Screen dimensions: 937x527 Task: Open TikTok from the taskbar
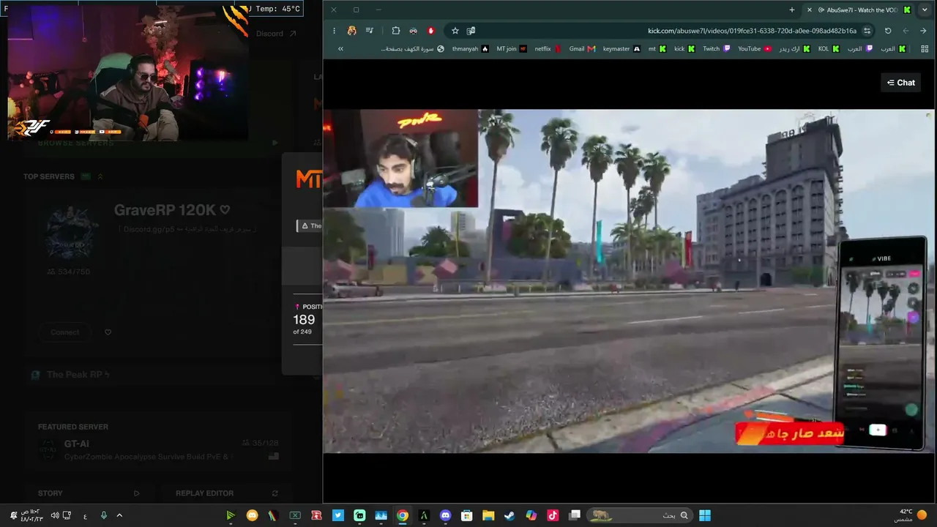553,515
